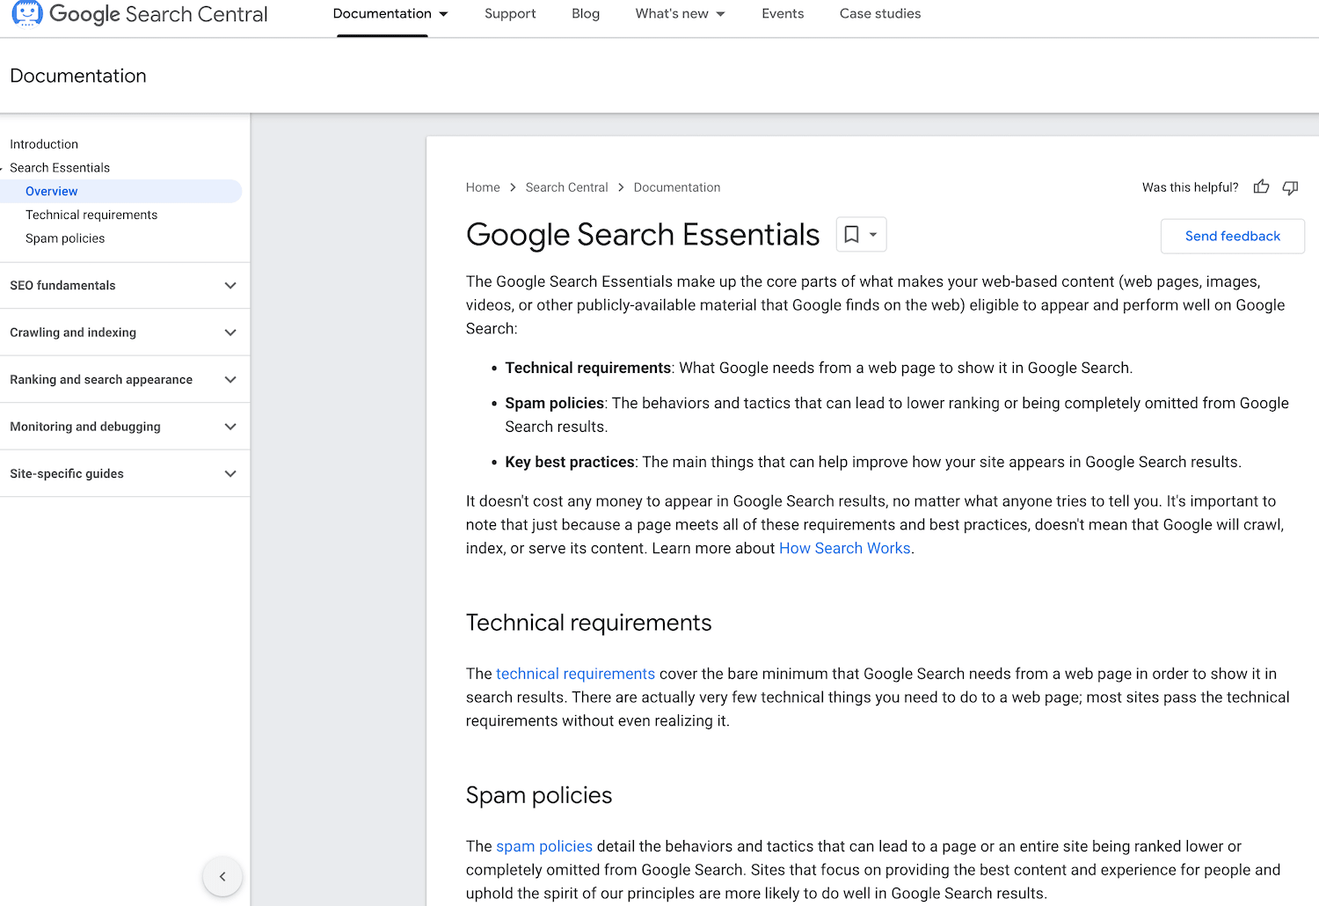Expand Site-specific guides section

(125, 474)
